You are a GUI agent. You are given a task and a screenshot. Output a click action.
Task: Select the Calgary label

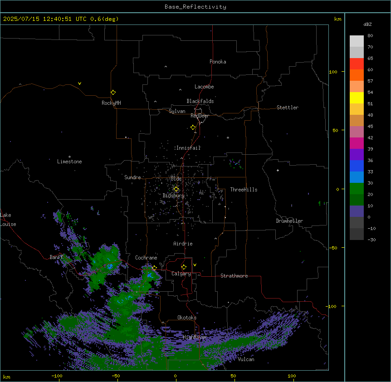(x=181, y=274)
